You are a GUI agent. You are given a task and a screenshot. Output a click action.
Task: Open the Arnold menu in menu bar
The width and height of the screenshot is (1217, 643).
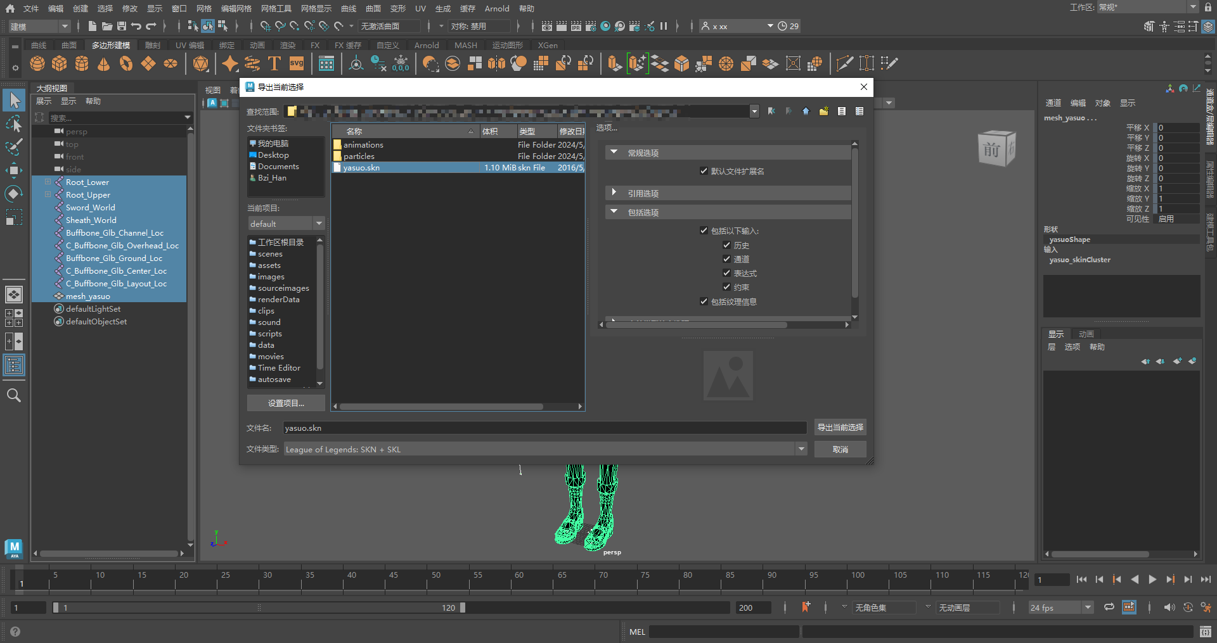(x=497, y=8)
